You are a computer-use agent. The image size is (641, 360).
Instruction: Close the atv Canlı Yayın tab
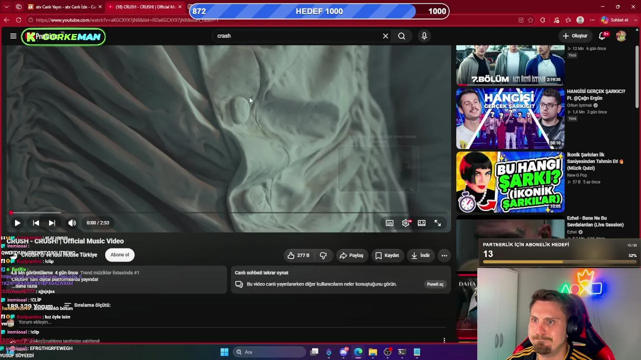tap(100, 7)
